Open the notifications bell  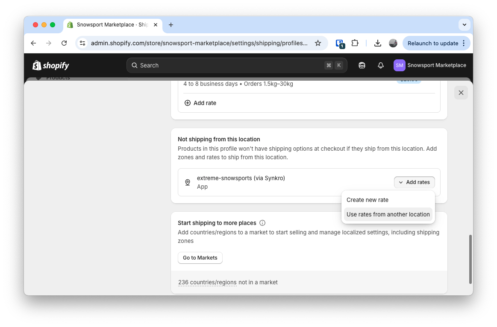(380, 65)
